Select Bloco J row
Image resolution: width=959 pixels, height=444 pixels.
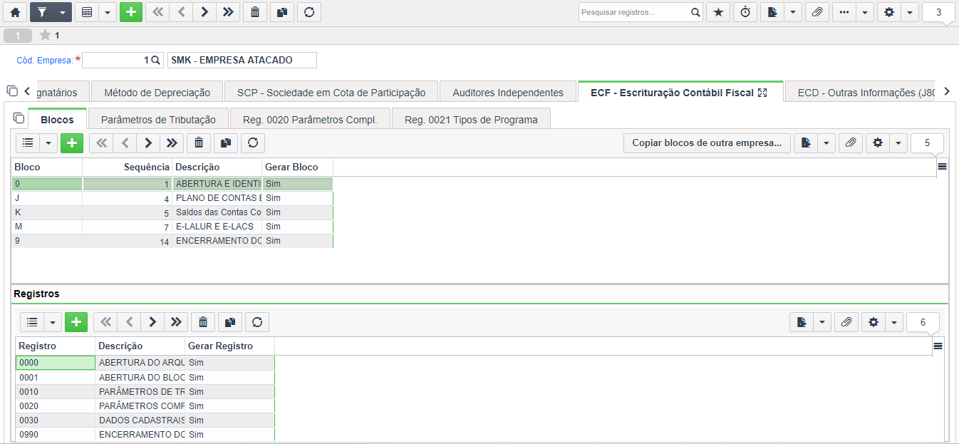click(172, 198)
